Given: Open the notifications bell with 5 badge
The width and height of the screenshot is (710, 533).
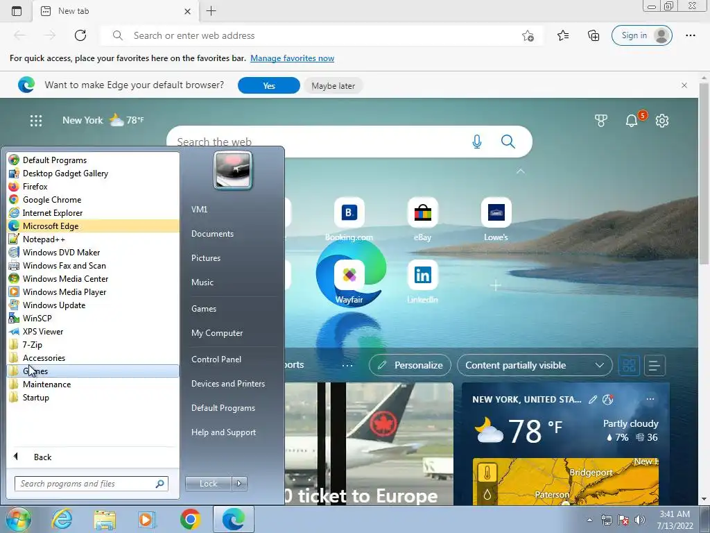Looking at the screenshot, I should click(632, 121).
